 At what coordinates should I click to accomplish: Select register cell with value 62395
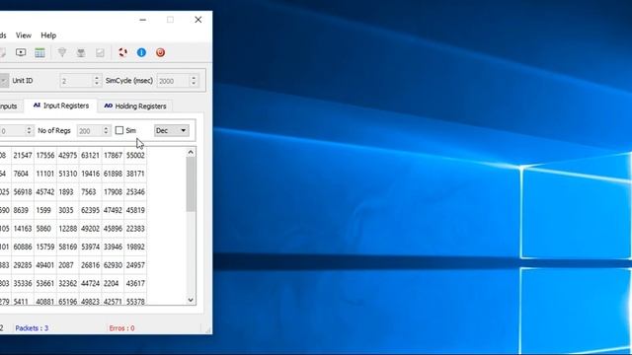90,210
